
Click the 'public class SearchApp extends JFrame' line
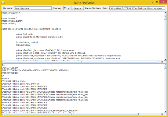point(31,29)
